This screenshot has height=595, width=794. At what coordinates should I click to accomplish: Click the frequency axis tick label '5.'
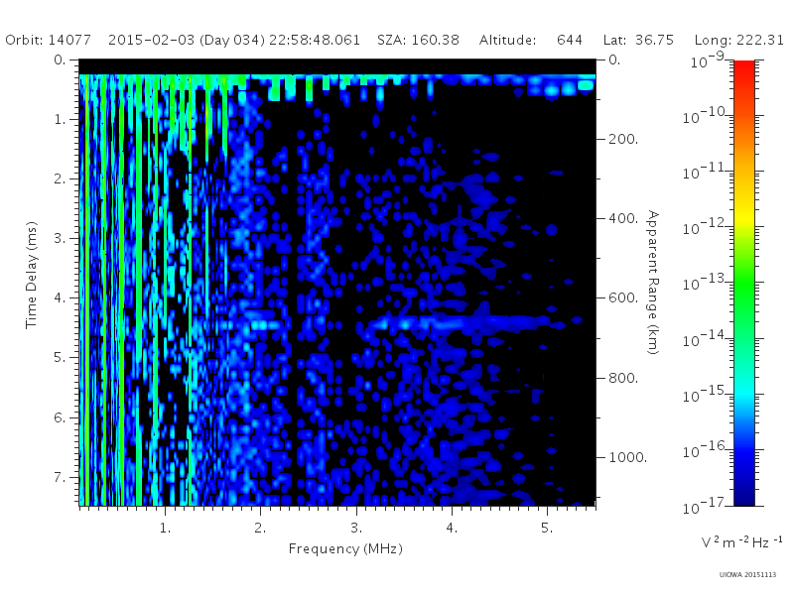[x=547, y=529]
